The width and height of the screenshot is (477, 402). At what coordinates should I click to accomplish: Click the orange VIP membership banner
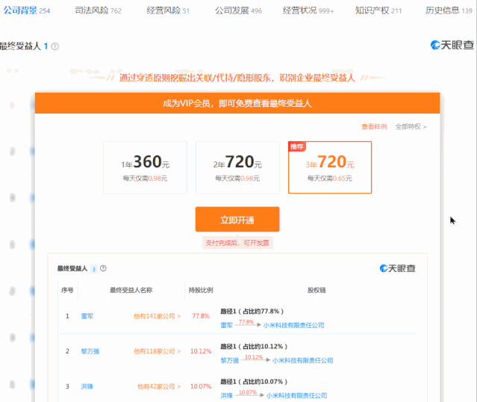pyautogui.click(x=237, y=103)
